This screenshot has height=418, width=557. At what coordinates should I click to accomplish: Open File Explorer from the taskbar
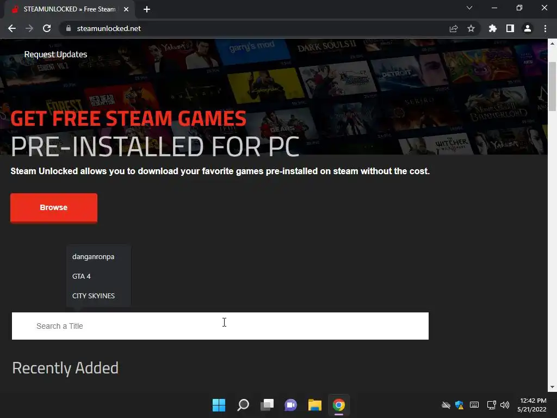(315, 405)
